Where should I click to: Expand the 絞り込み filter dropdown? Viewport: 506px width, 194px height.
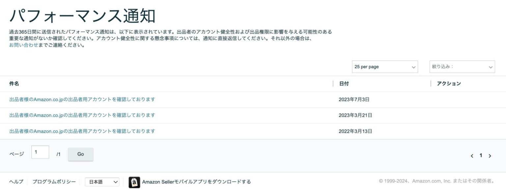462,67
